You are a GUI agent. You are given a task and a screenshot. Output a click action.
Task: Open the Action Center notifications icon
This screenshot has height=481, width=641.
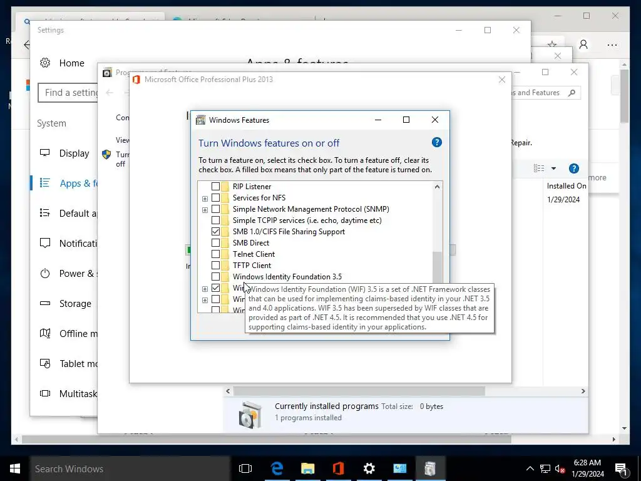click(621, 468)
